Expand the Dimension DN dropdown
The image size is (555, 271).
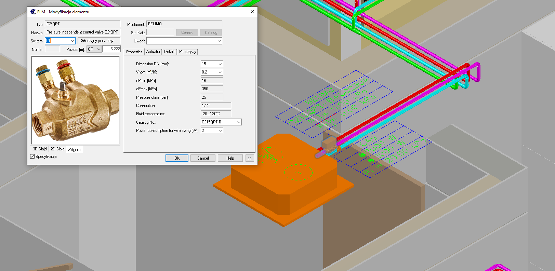point(220,64)
